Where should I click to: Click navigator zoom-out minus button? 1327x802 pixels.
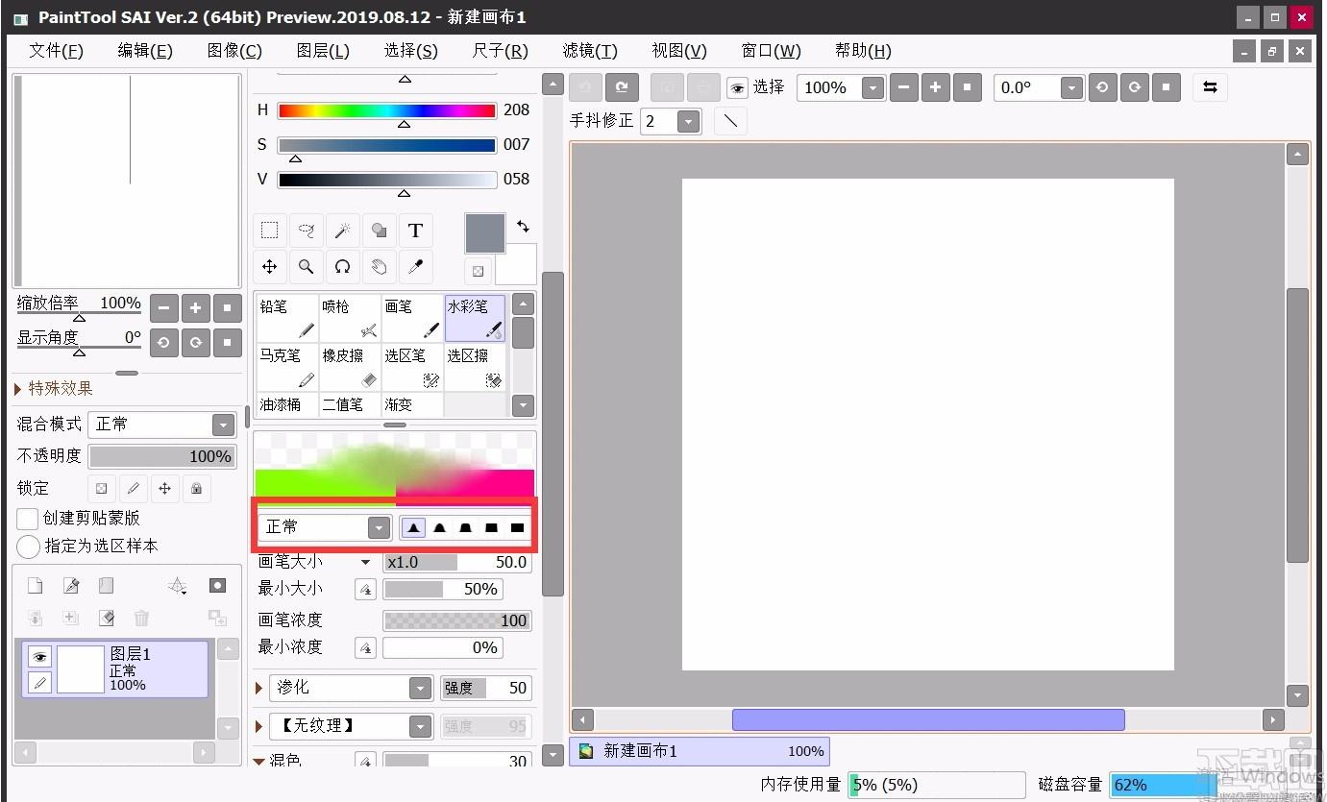tap(164, 308)
